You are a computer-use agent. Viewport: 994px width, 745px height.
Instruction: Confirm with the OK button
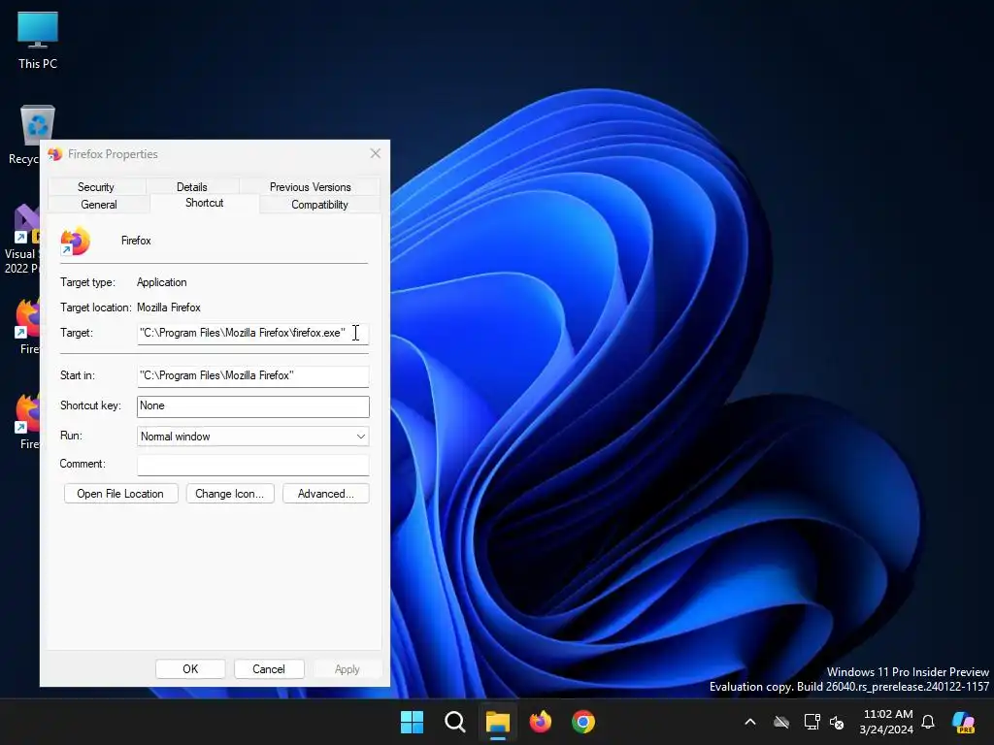pyautogui.click(x=190, y=669)
